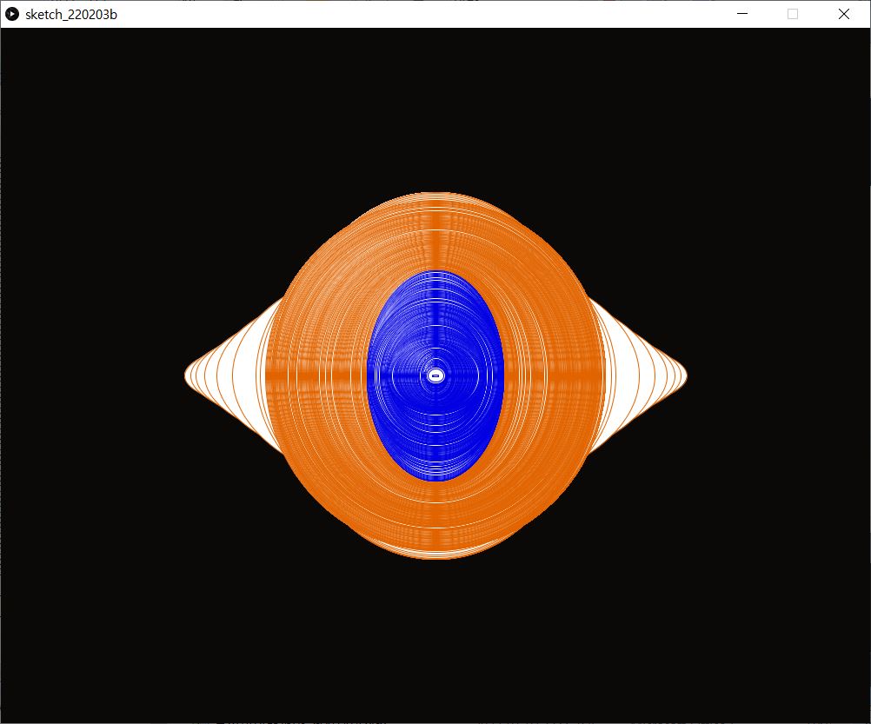Click the greyed-out maximize button
Image resolution: width=871 pixels, height=724 pixels.
[x=793, y=14]
